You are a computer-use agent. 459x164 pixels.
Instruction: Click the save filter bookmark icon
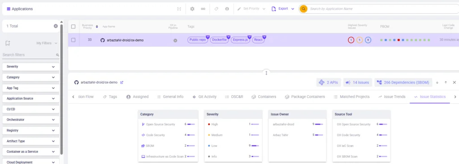click(x=8, y=43)
